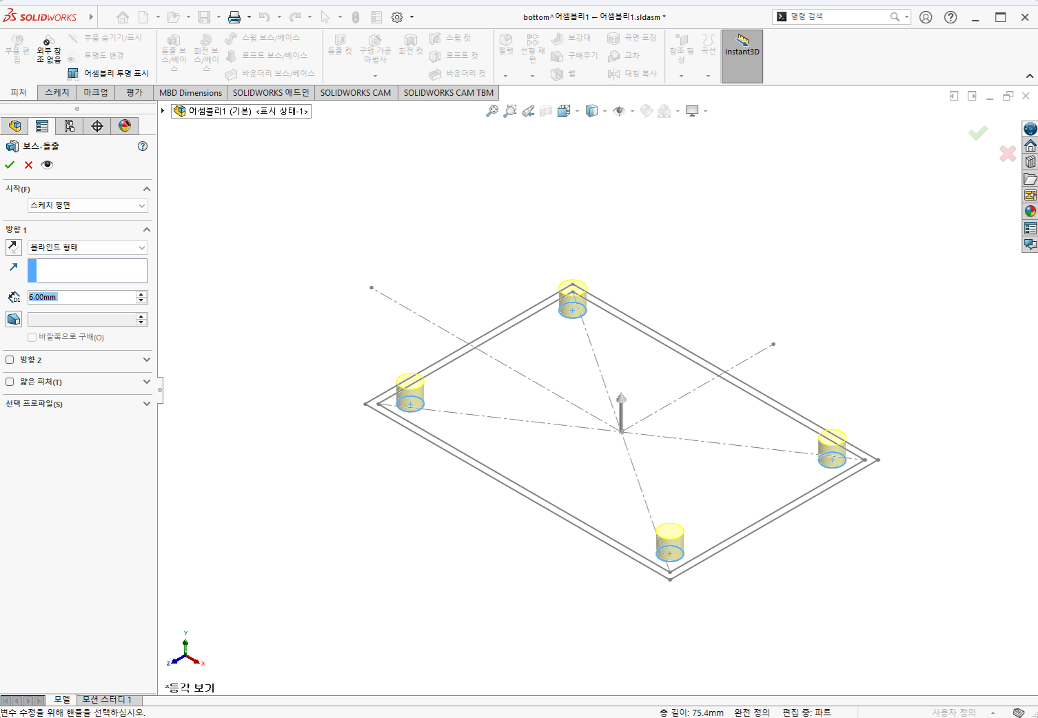Screen dimensions: 1038x718
Task: Expand the 선택 프로파일(S) section
Action: click(x=146, y=404)
